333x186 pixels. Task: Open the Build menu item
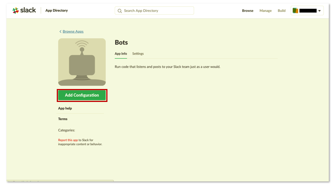282,11
